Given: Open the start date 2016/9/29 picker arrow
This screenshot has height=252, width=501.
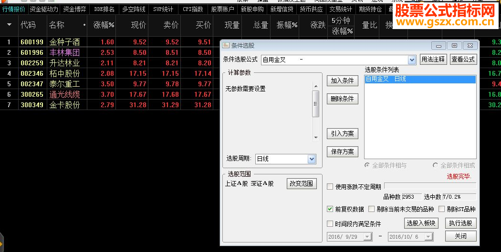Looking at the screenshot, I should (x=367, y=237).
